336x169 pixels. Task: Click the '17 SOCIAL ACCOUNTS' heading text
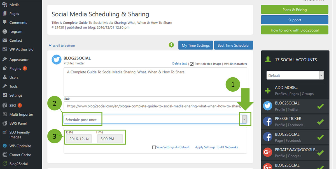296,60
